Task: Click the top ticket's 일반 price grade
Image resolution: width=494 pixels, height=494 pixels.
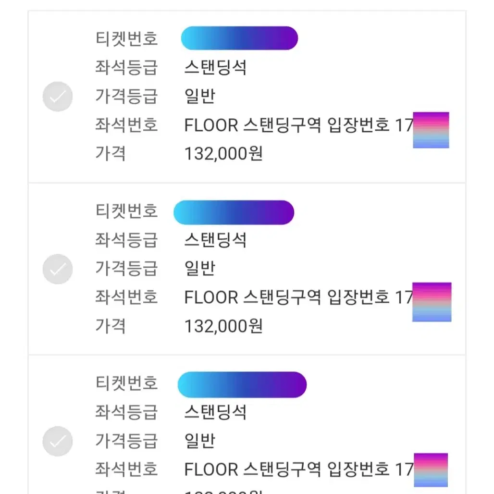Action: [x=200, y=96]
